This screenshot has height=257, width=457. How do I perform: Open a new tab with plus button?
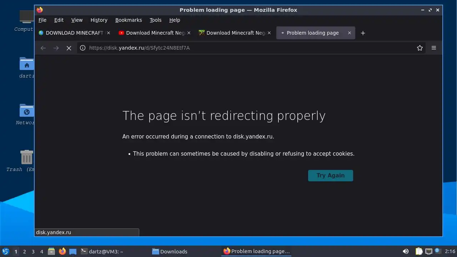(x=363, y=33)
